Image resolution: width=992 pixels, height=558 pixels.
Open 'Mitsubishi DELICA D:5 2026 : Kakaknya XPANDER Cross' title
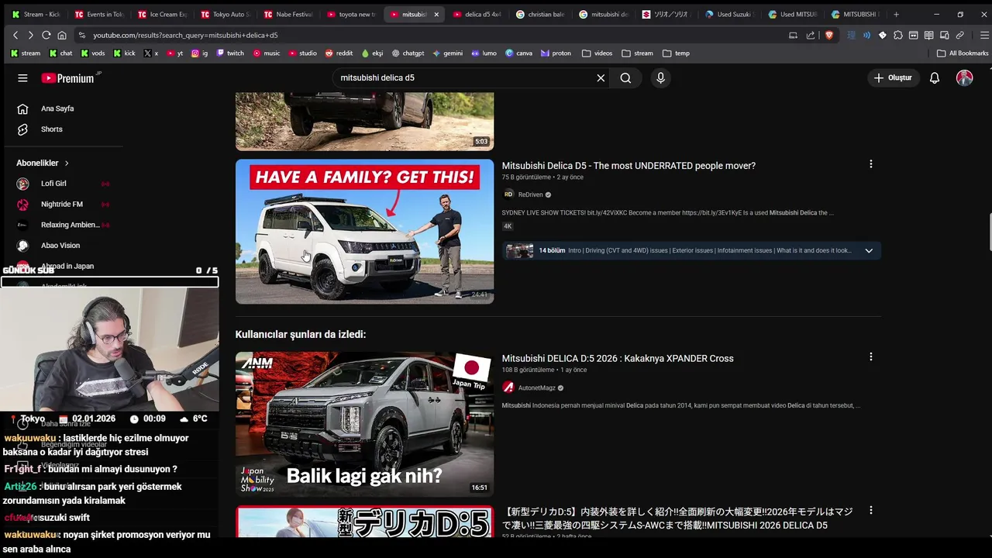tap(618, 359)
